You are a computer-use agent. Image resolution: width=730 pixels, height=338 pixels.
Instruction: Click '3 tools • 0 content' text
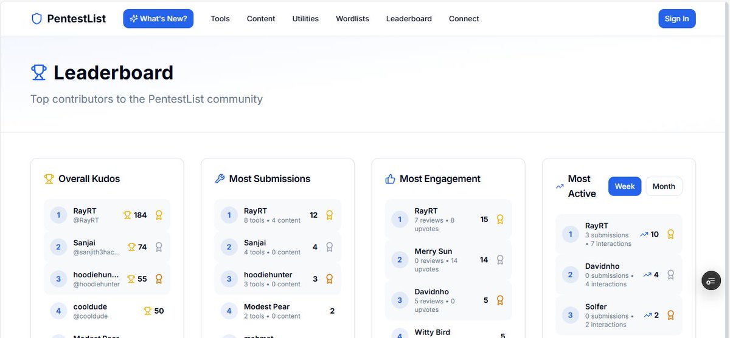click(x=272, y=284)
